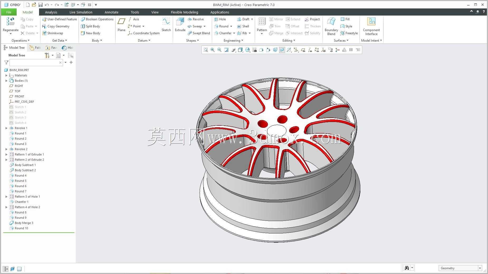Open the Saved Orientations icon
The height and width of the screenshot is (274, 488).
(247, 50)
